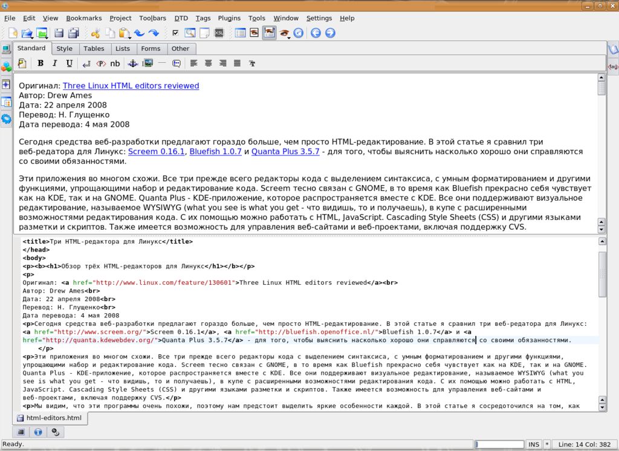Click the blank page window icon in toolbar

coord(204,33)
